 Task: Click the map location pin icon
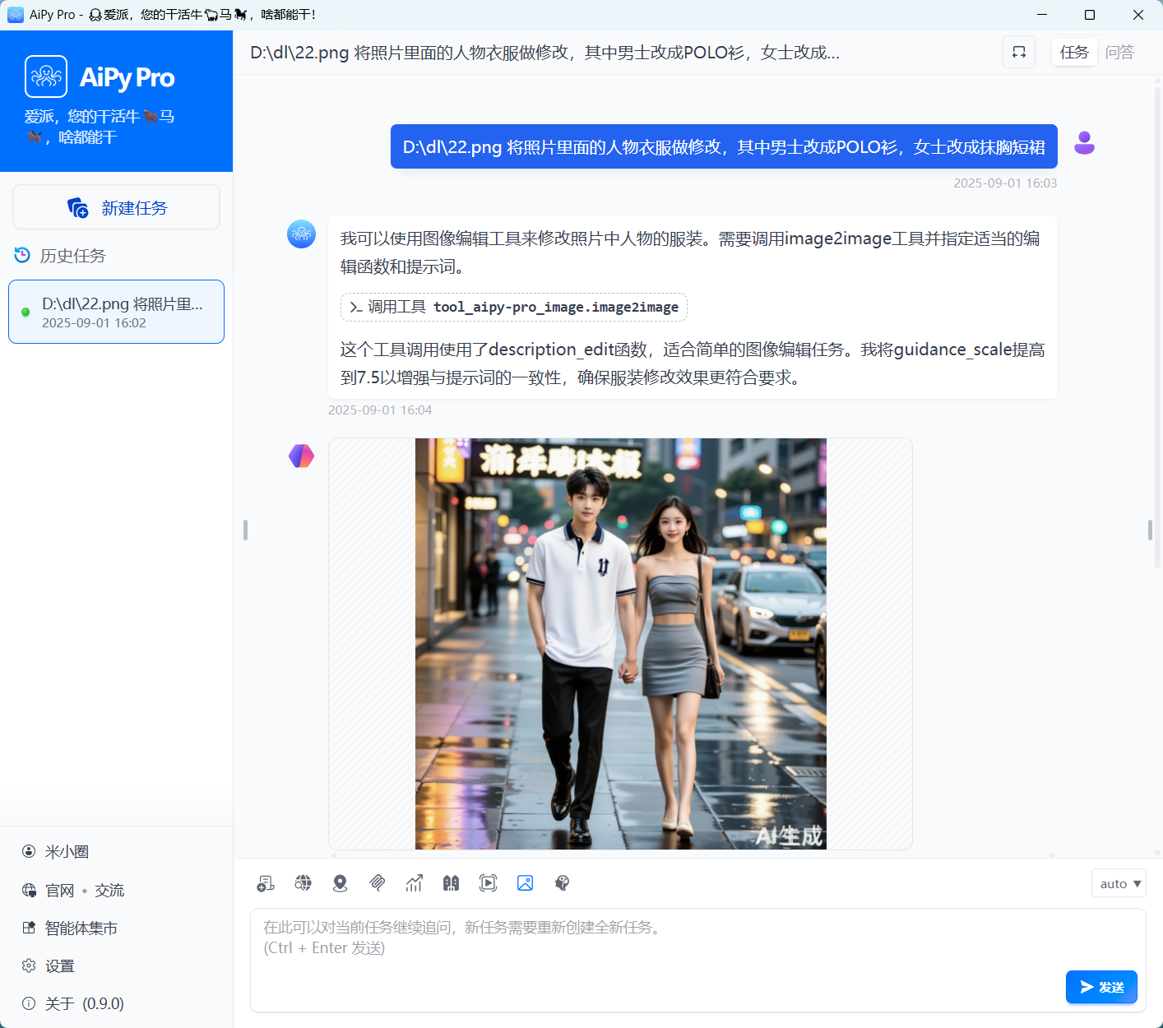point(340,883)
